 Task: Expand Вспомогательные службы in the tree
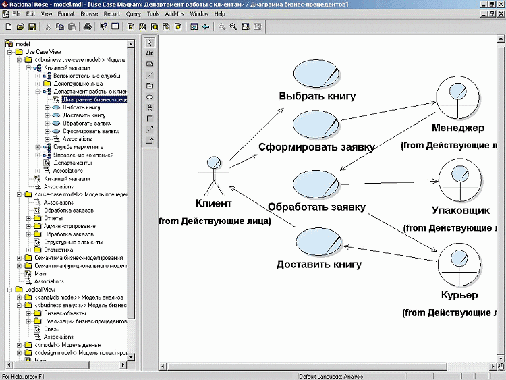click(x=38, y=76)
